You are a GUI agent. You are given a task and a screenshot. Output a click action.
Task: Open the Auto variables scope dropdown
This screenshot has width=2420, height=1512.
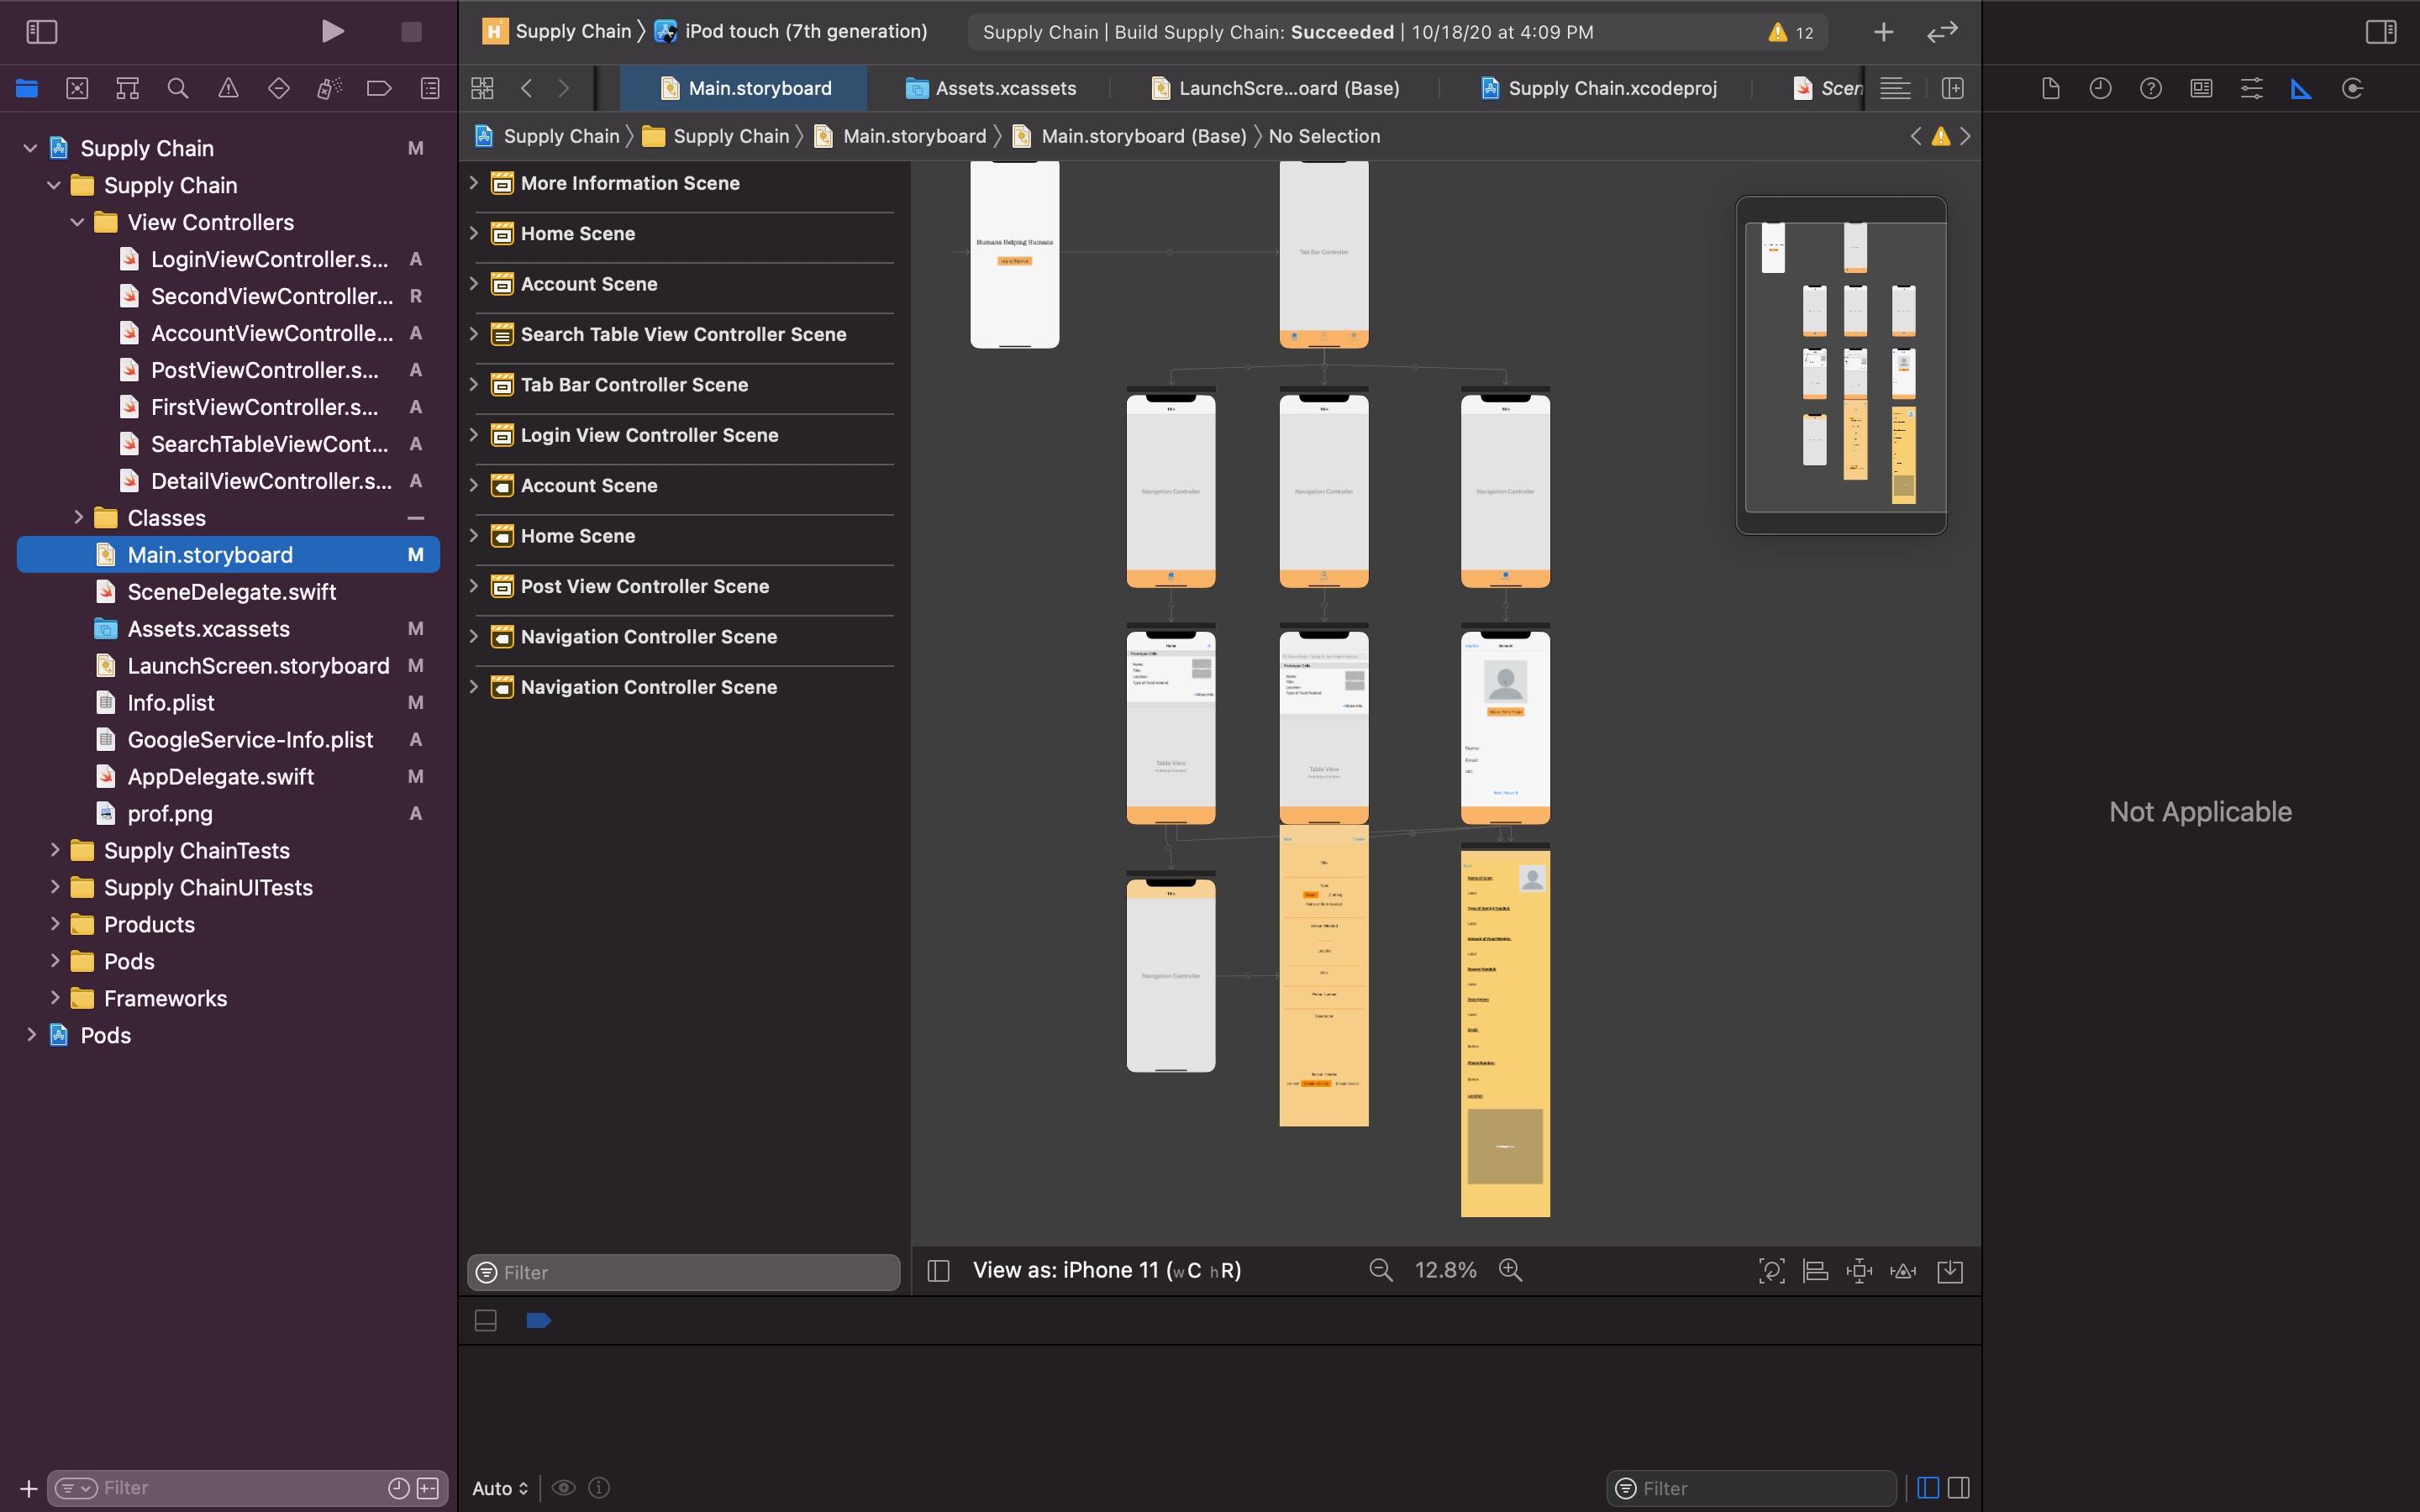point(500,1488)
